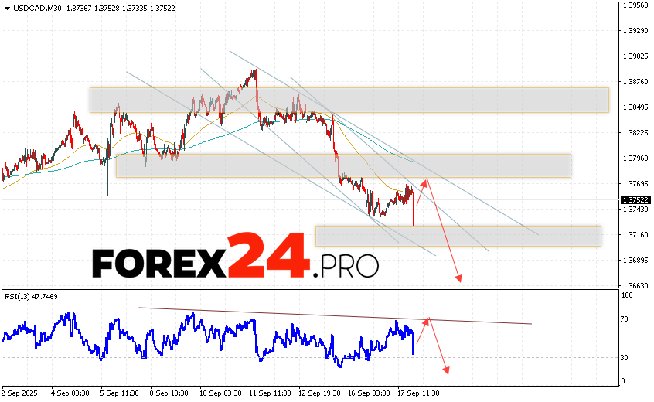Select the bottom gray support zone near 1.37160
Viewport: 654px width, 402px height.
pyautogui.click(x=458, y=236)
